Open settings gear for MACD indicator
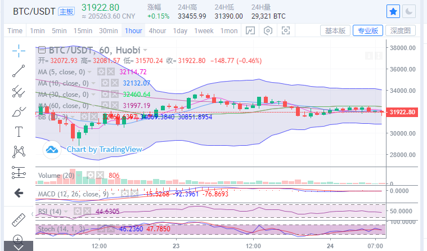This screenshot has width=427, height=251. coord(125,194)
